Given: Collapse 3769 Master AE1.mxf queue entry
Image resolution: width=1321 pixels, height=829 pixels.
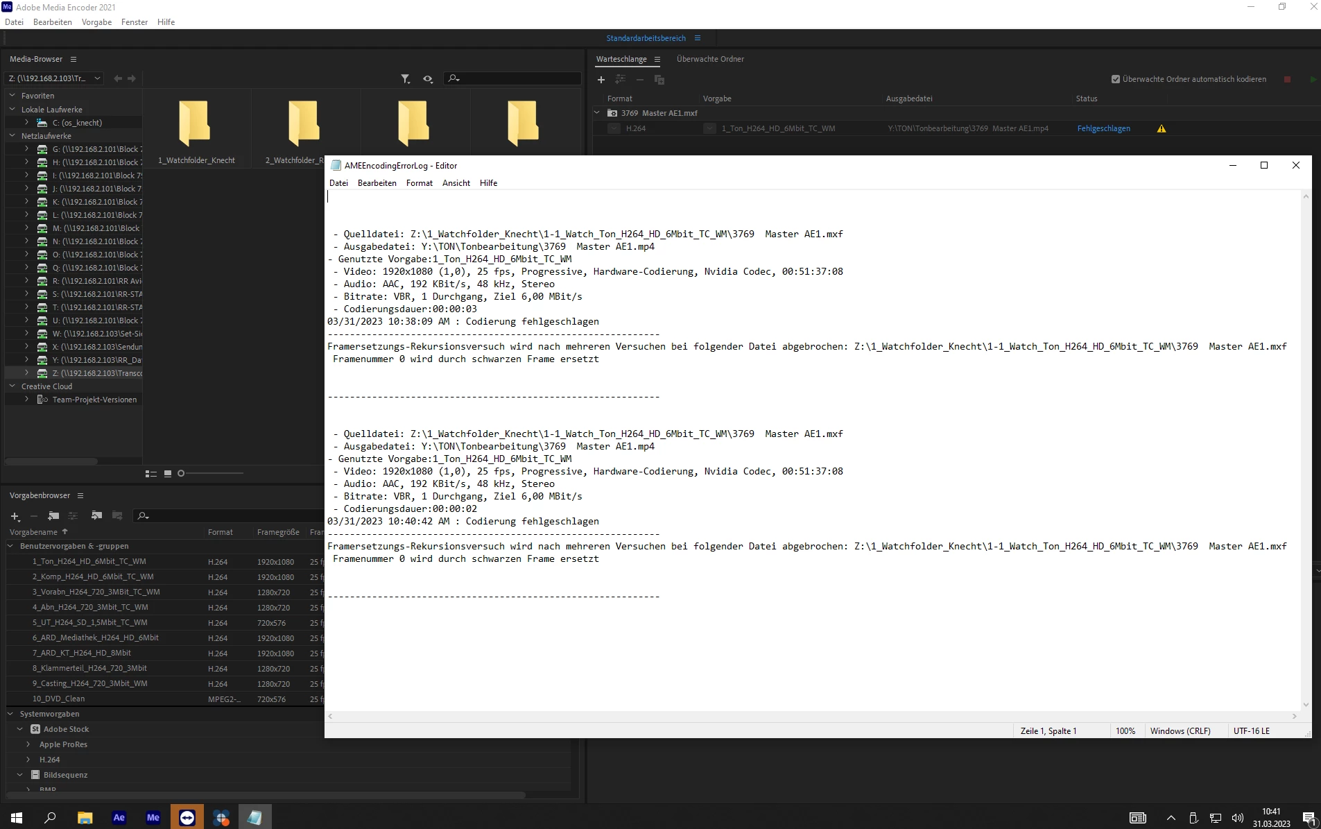Looking at the screenshot, I should click(597, 113).
